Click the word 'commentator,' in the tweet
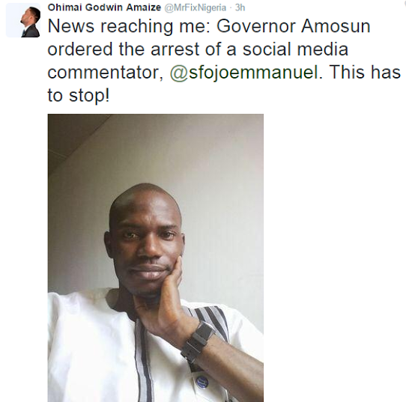This screenshot has width=406, height=402. (106, 73)
